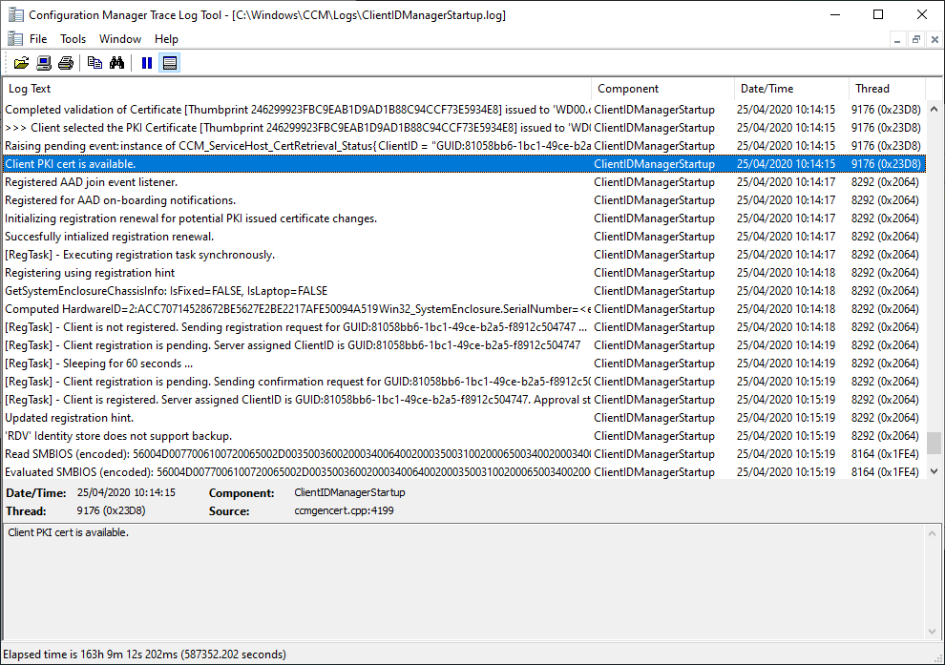Screen dimensions: 945x665
Task: Restore the inner log document window
Action: click(915, 39)
